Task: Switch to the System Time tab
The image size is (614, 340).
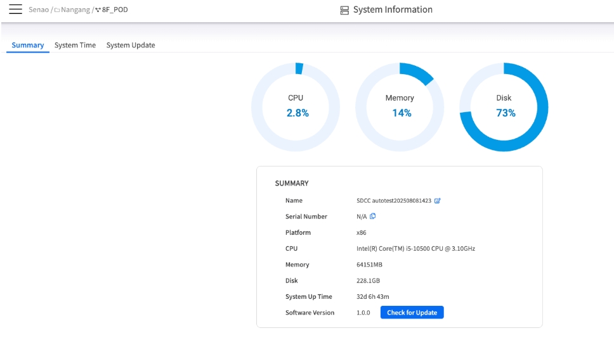Action: 75,46
